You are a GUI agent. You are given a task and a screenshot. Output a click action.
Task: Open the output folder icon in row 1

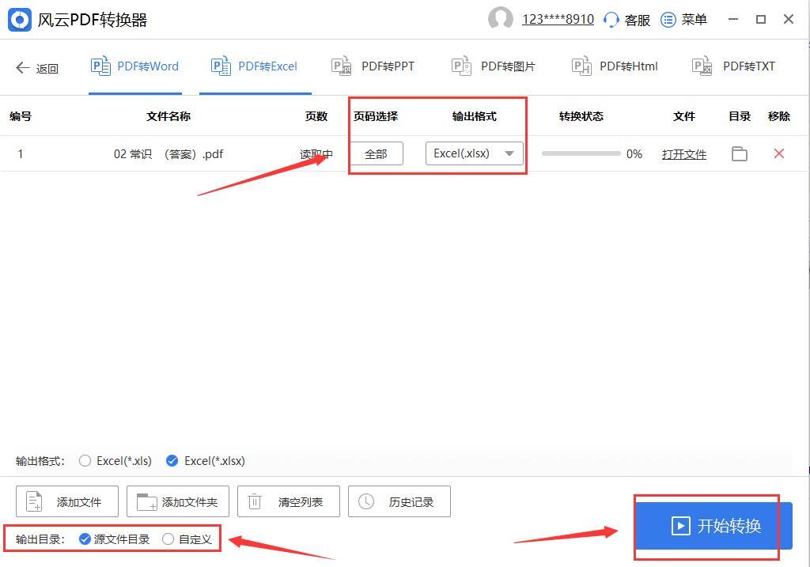[x=740, y=154]
